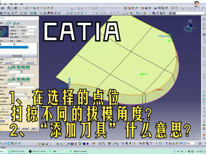Click the relimiting element 1 field

coord(22,75)
